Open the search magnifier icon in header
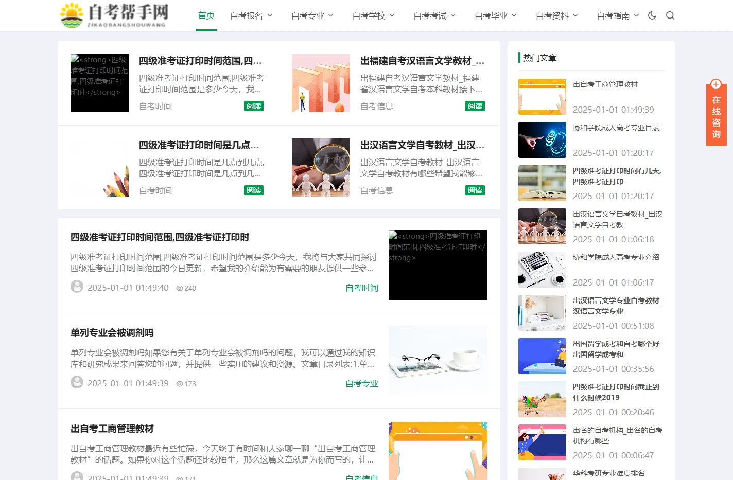733x480 pixels. (x=670, y=15)
